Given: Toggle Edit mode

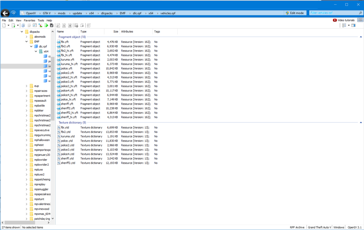Looking at the screenshot, I should [x=295, y=13].
